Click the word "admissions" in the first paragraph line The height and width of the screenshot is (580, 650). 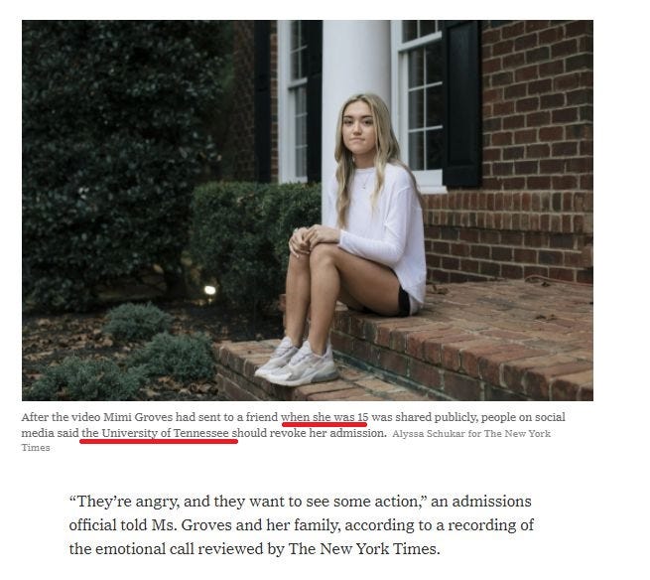491,502
